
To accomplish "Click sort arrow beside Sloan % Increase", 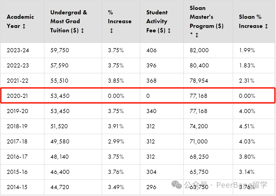I will click(267, 26).
